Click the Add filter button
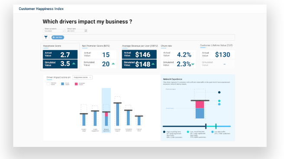Viewport: 284px width, 159px height. click(x=58, y=38)
